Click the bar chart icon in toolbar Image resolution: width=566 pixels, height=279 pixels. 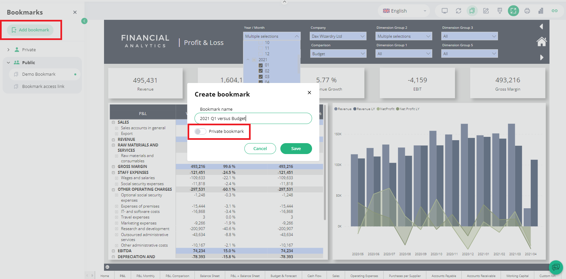[x=541, y=11]
